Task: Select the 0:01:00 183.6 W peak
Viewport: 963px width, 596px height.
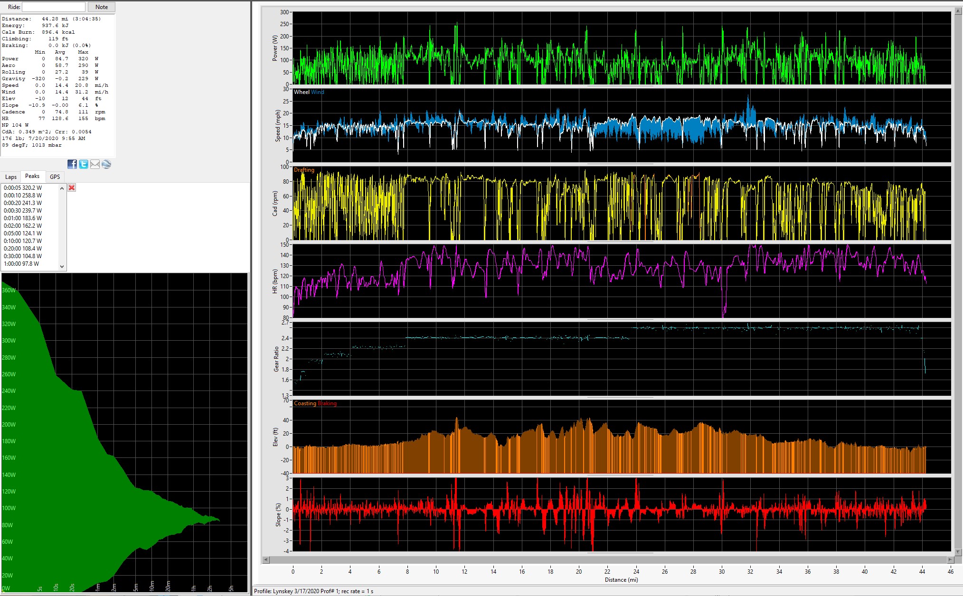Action: [x=23, y=218]
